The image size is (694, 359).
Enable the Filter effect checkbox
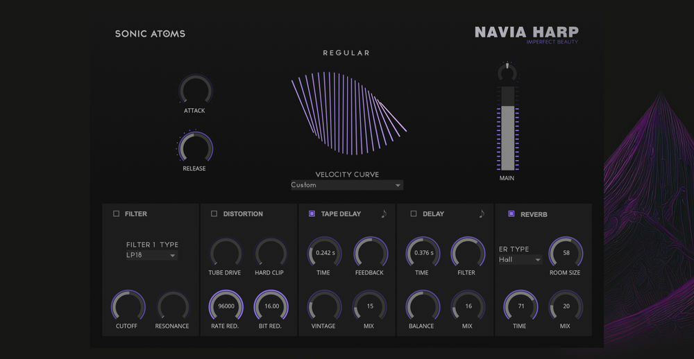pos(117,214)
